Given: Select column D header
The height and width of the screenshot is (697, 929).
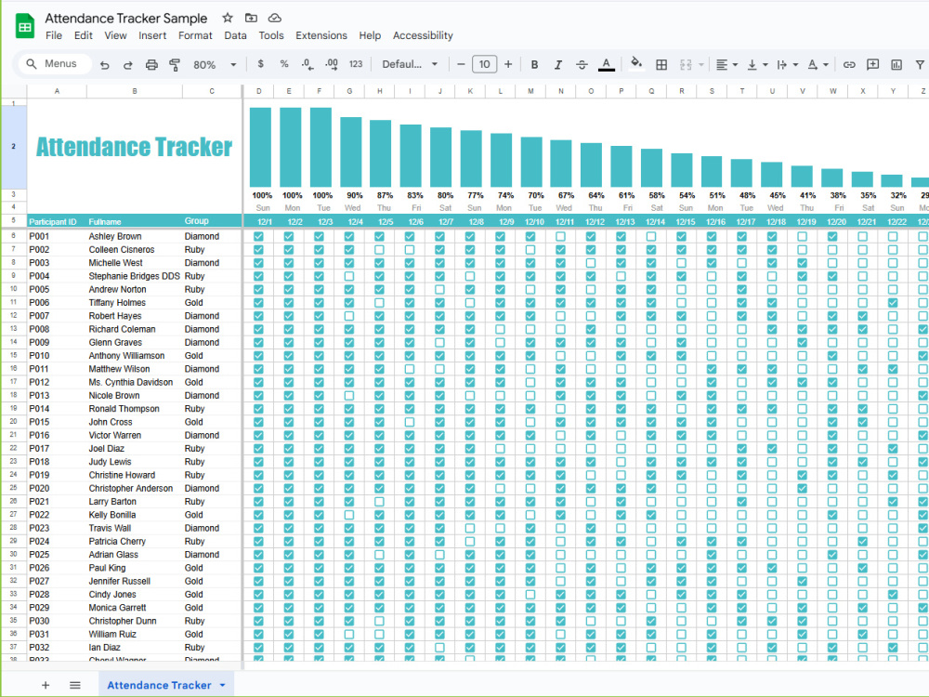Looking at the screenshot, I should click(x=259, y=91).
